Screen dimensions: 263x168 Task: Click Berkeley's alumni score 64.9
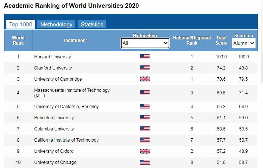[243, 107]
